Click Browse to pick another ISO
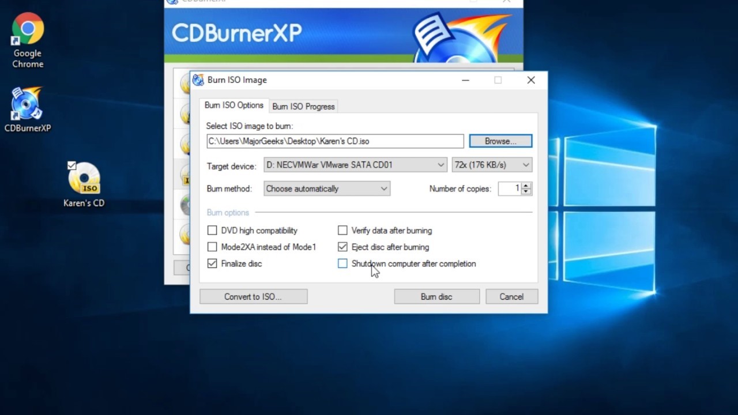738x415 pixels. click(500, 141)
